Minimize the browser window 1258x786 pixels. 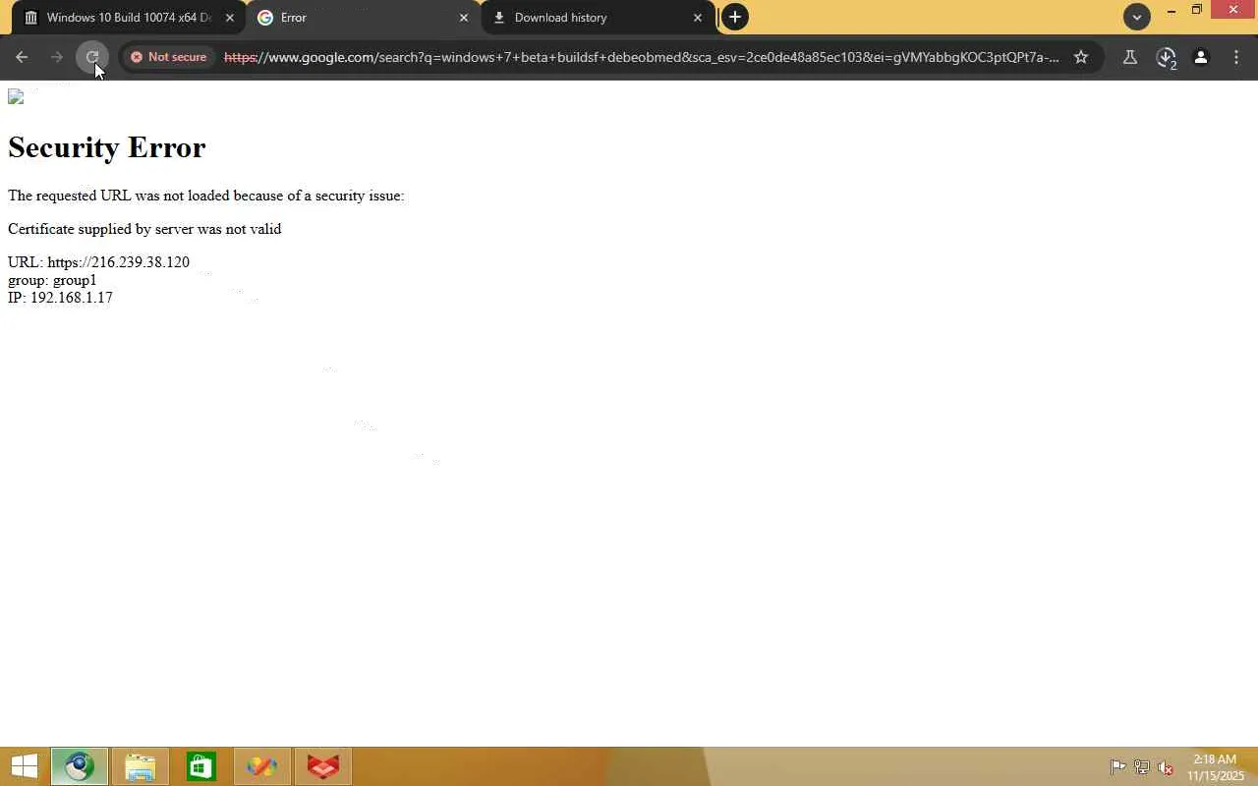tap(1171, 11)
